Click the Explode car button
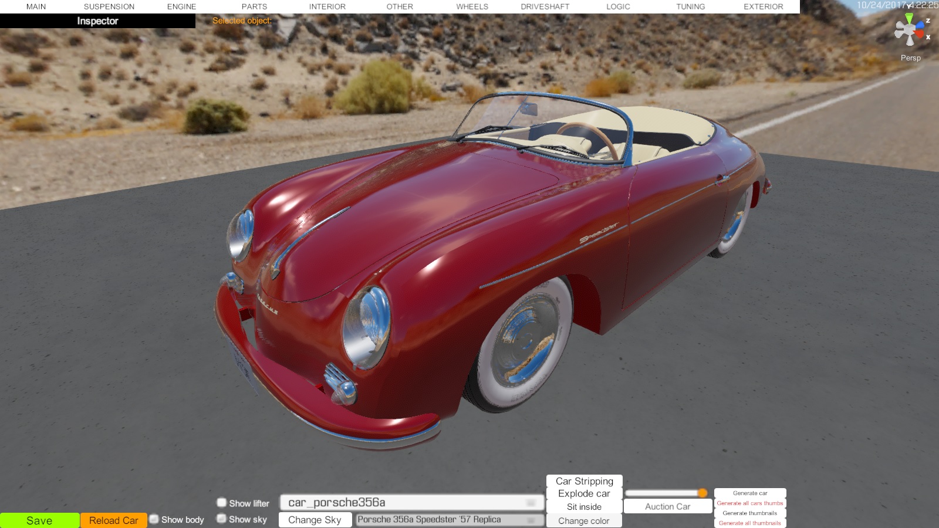Screen dimensions: 939x528 584,493
